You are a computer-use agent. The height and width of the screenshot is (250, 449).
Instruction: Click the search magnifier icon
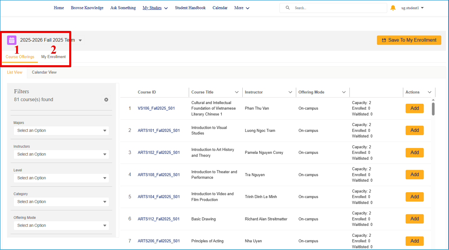click(288, 8)
